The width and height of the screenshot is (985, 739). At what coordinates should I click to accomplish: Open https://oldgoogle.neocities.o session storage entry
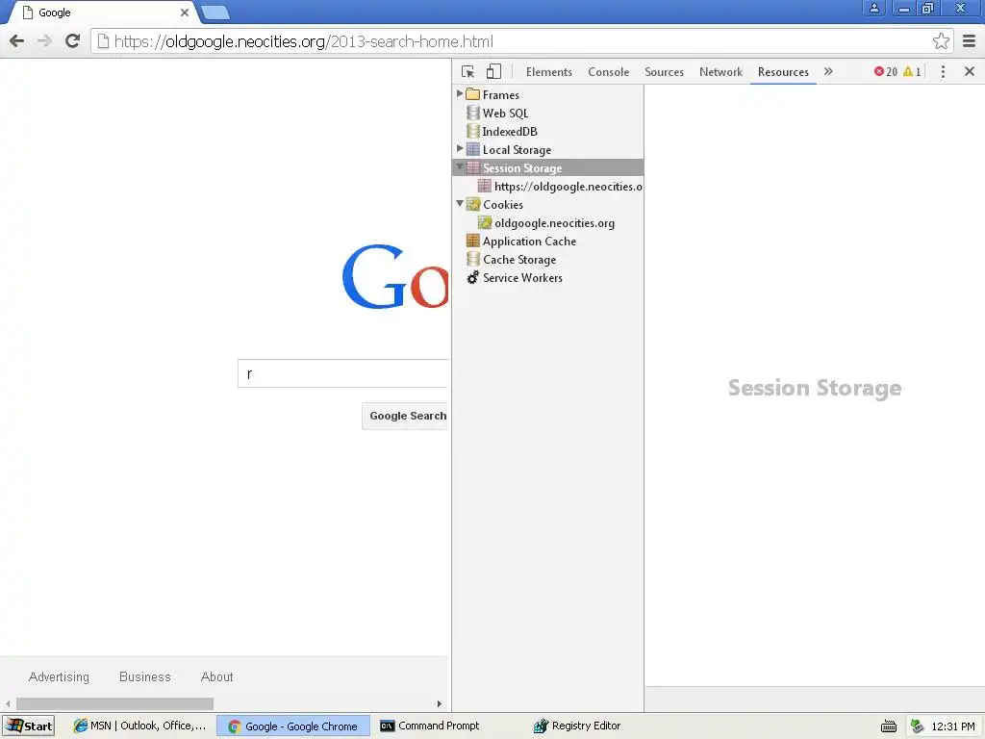(x=568, y=186)
